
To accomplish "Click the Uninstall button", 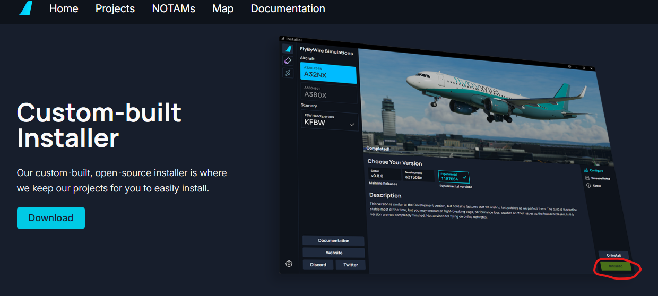I will tap(614, 255).
